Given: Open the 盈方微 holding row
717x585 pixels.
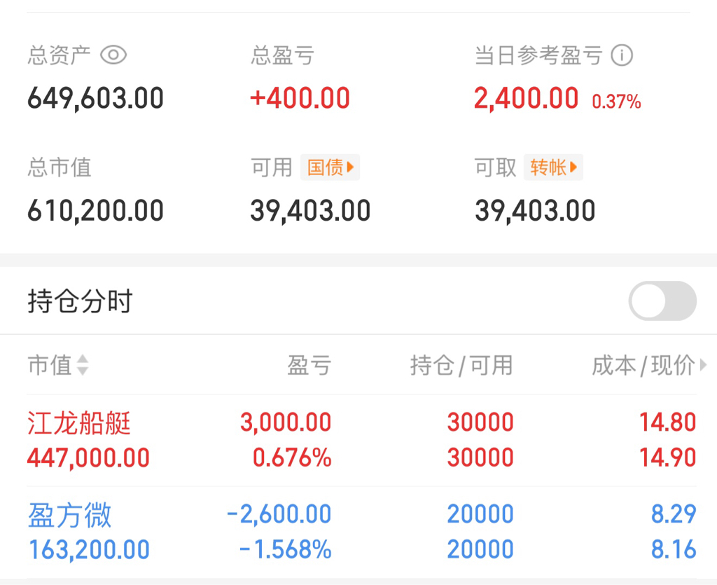Looking at the screenshot, I should (x=362, y=532).
